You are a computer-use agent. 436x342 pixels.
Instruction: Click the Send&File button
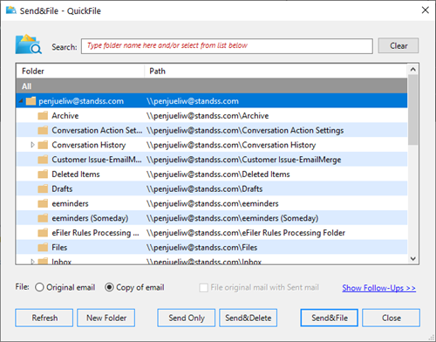click(330, 318)
